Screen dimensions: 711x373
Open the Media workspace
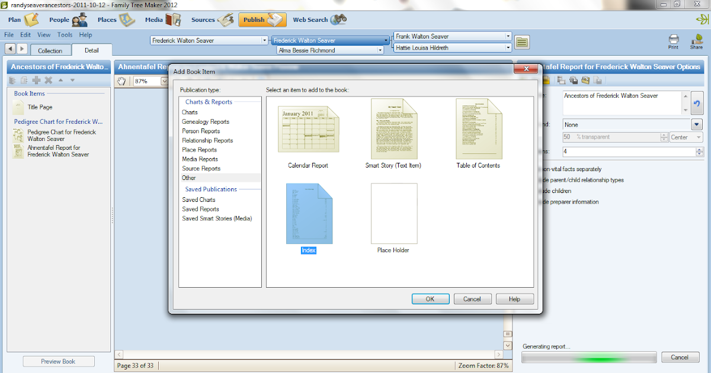163,20
